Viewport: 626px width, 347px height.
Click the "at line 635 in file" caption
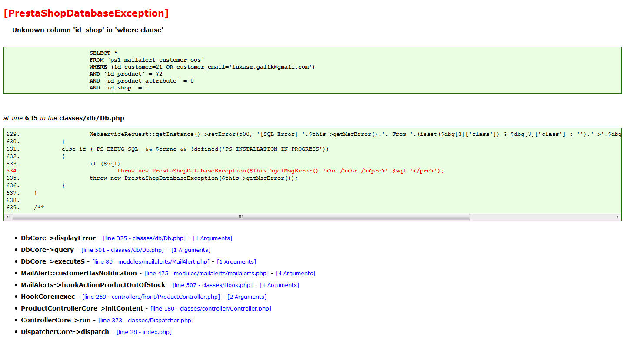coord(64,118)
